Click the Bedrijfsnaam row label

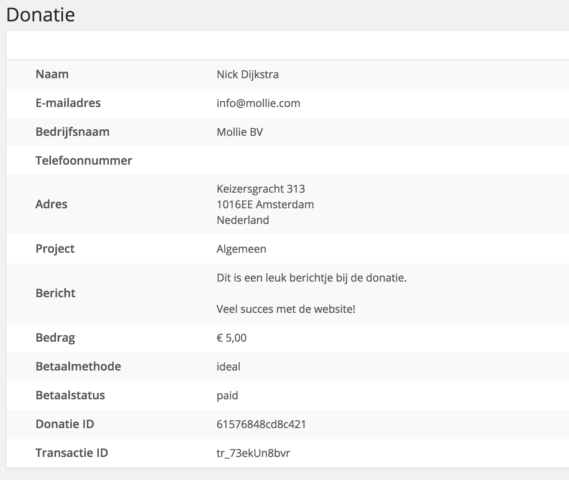[72, 132]
